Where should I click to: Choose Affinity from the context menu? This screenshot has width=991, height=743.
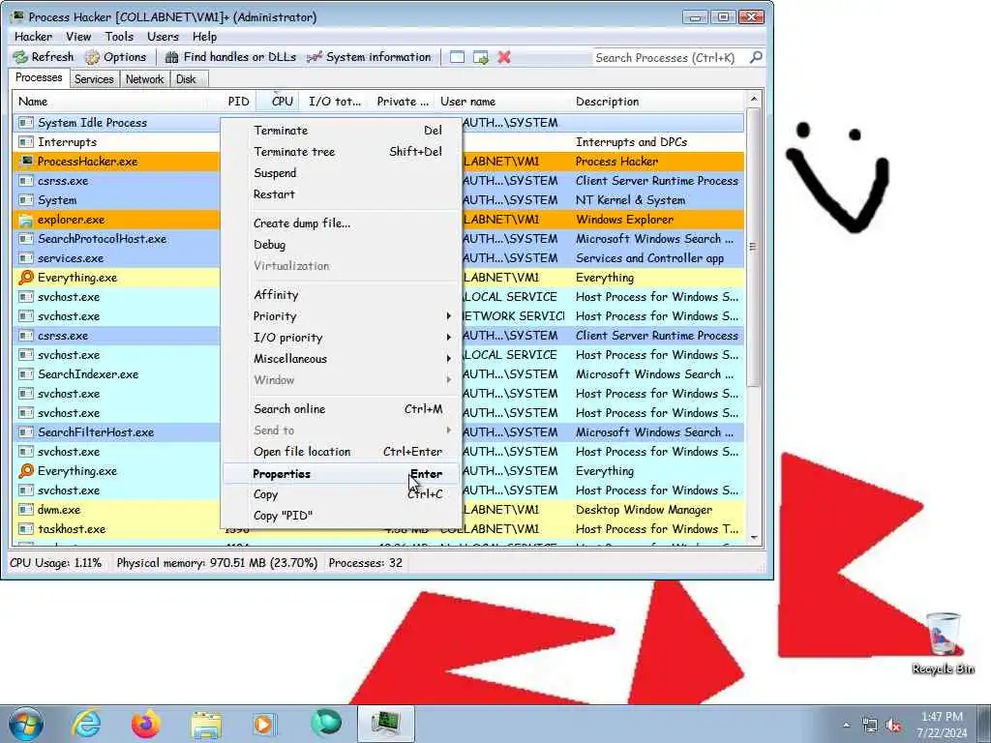click(342, 295)
